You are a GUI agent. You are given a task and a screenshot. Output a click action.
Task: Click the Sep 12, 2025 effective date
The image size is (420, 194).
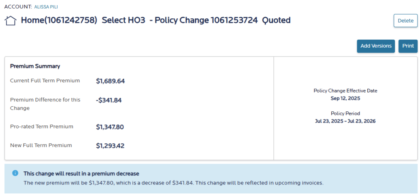click(345, 99)
